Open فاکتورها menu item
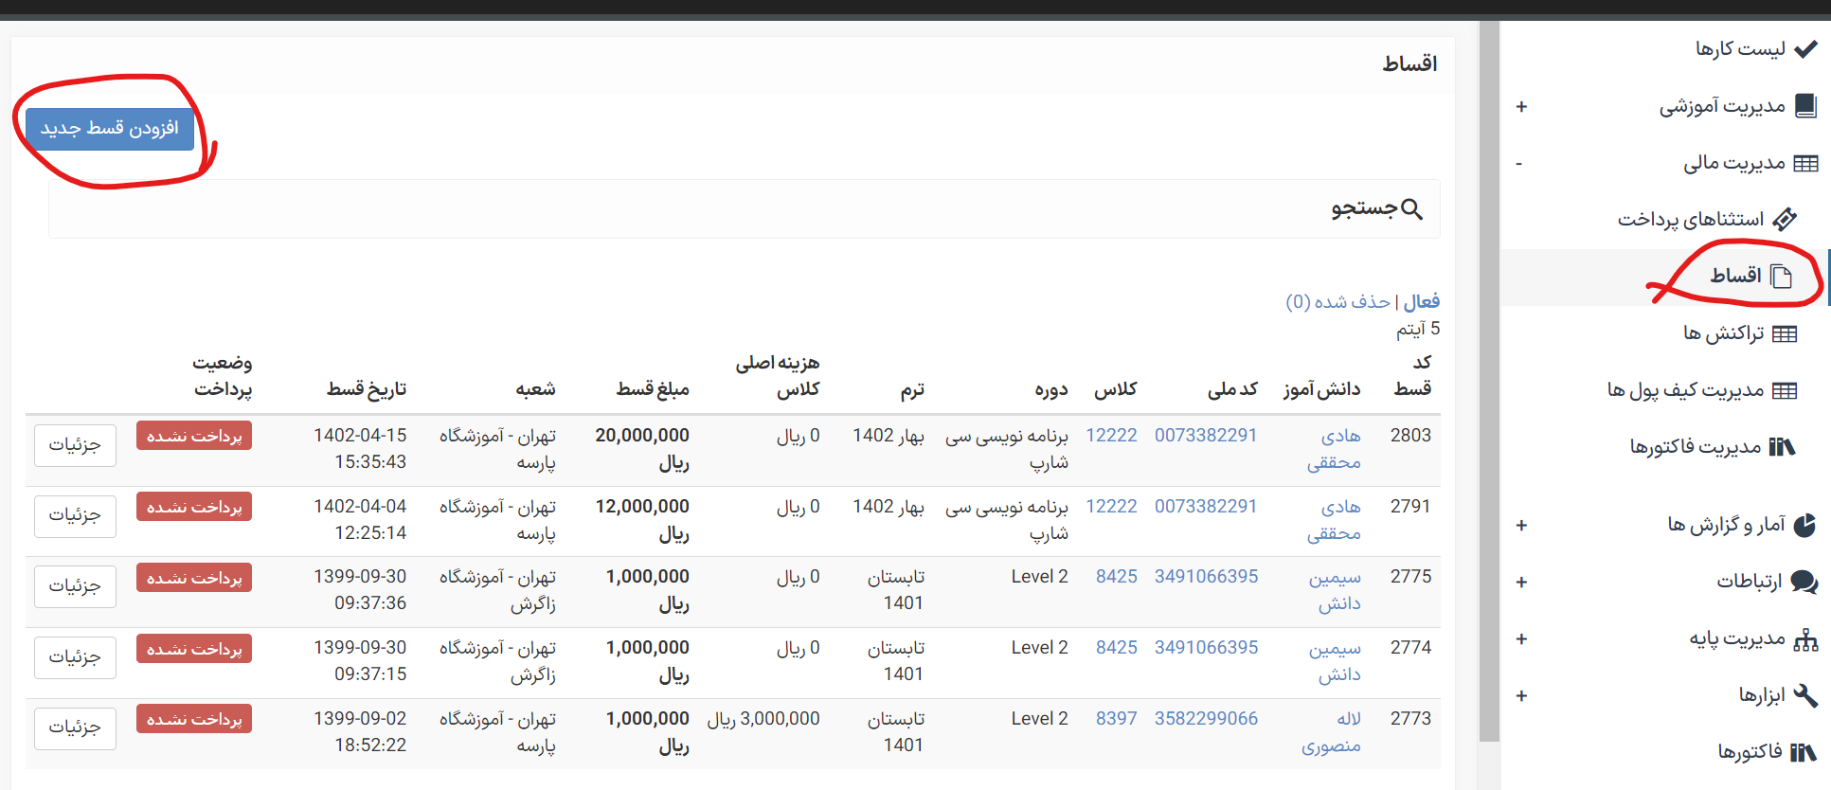This screenshot has width=1831, height=790. point(1750,752)
